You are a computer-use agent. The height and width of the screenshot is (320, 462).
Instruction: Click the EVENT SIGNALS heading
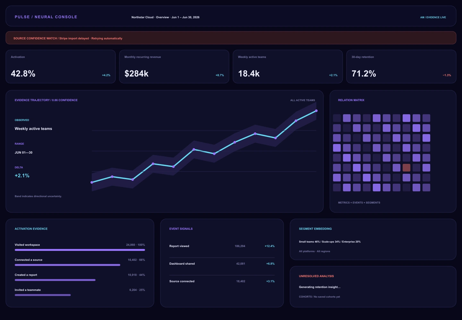[181, 229]
